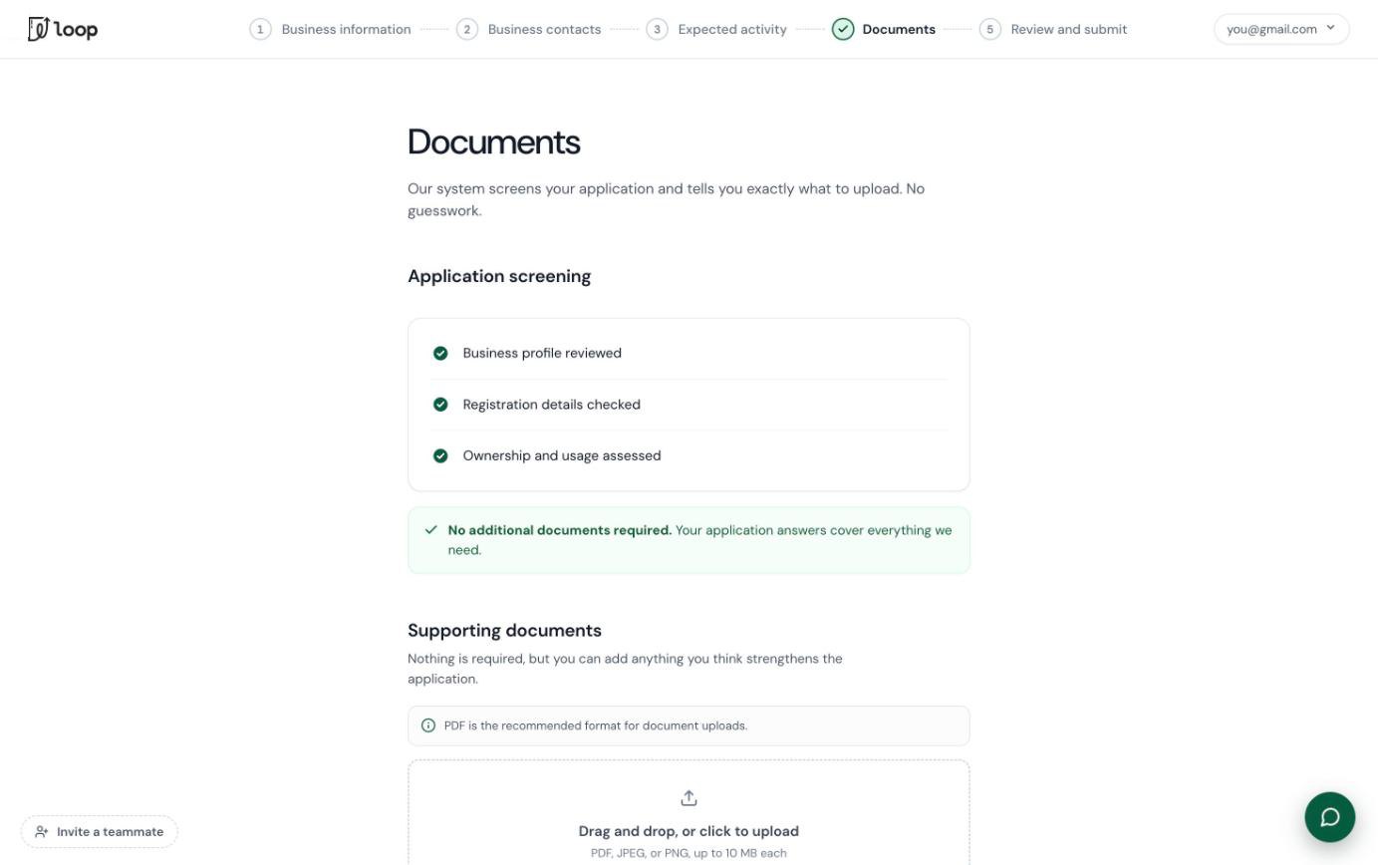Click the upload arrow icon in dropzone
Viewport: 1378px width, 865px height.
(x=689, y=798)
